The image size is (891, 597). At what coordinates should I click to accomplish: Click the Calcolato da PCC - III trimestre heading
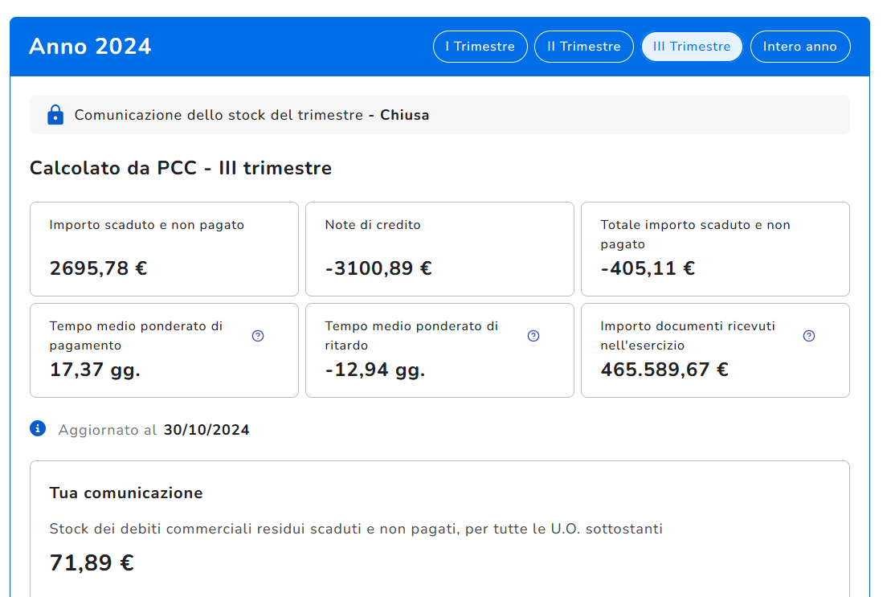181,168
